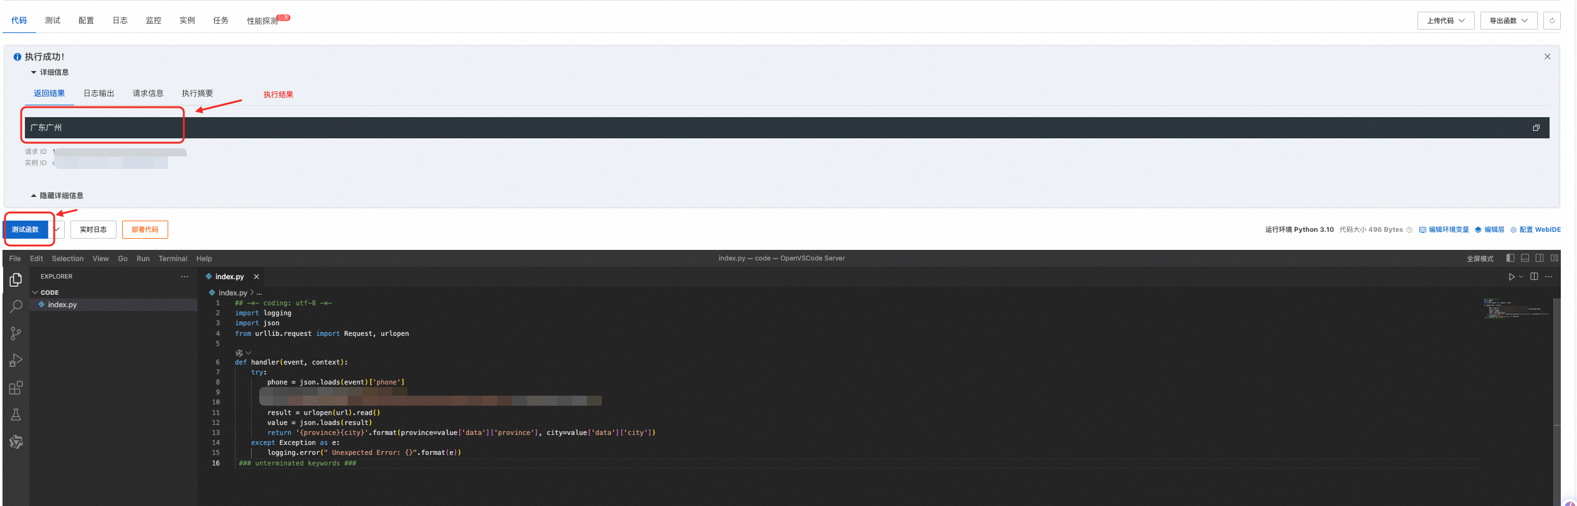Click the 部署代码 button
The width and height of the screenshot is (1577, 506).
[x=145, y=229]
